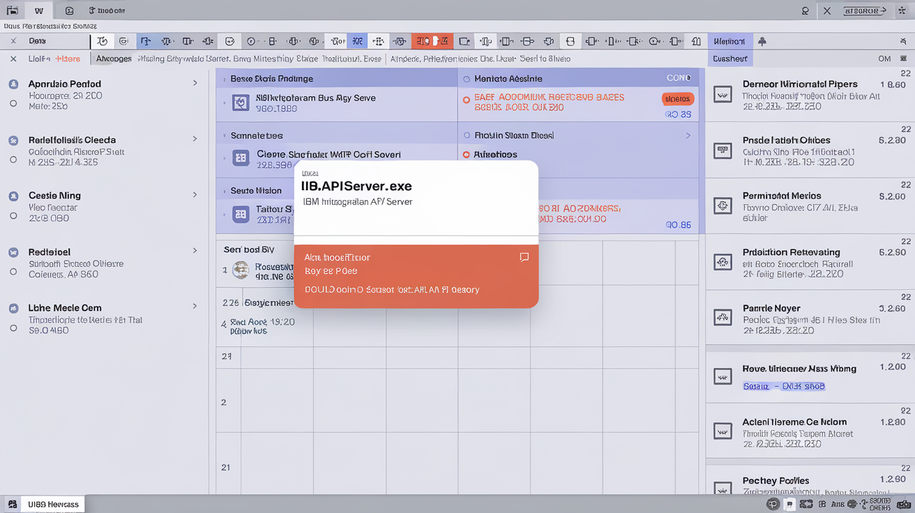915x513 pixels.
Task: Click the icon of the Acleni Itereme Ce Nolom card
Action: (723, 430)
